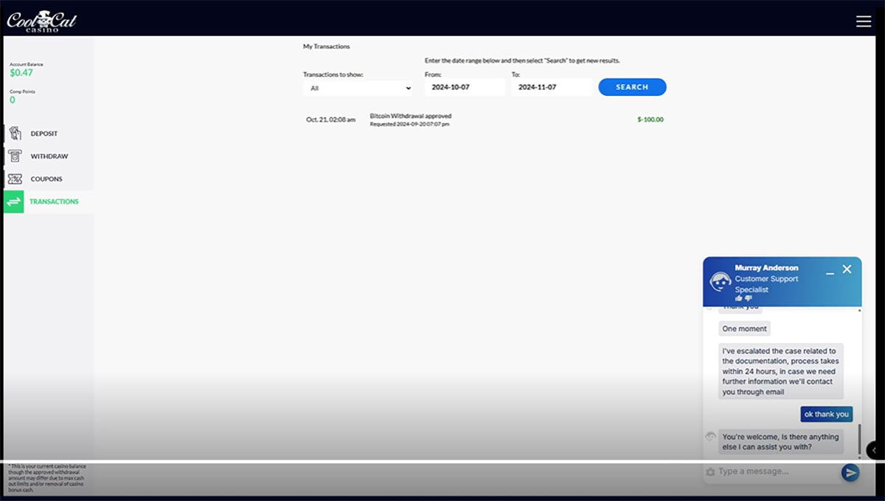Send the chat message with paper plane icon

(x=850, y=472)
